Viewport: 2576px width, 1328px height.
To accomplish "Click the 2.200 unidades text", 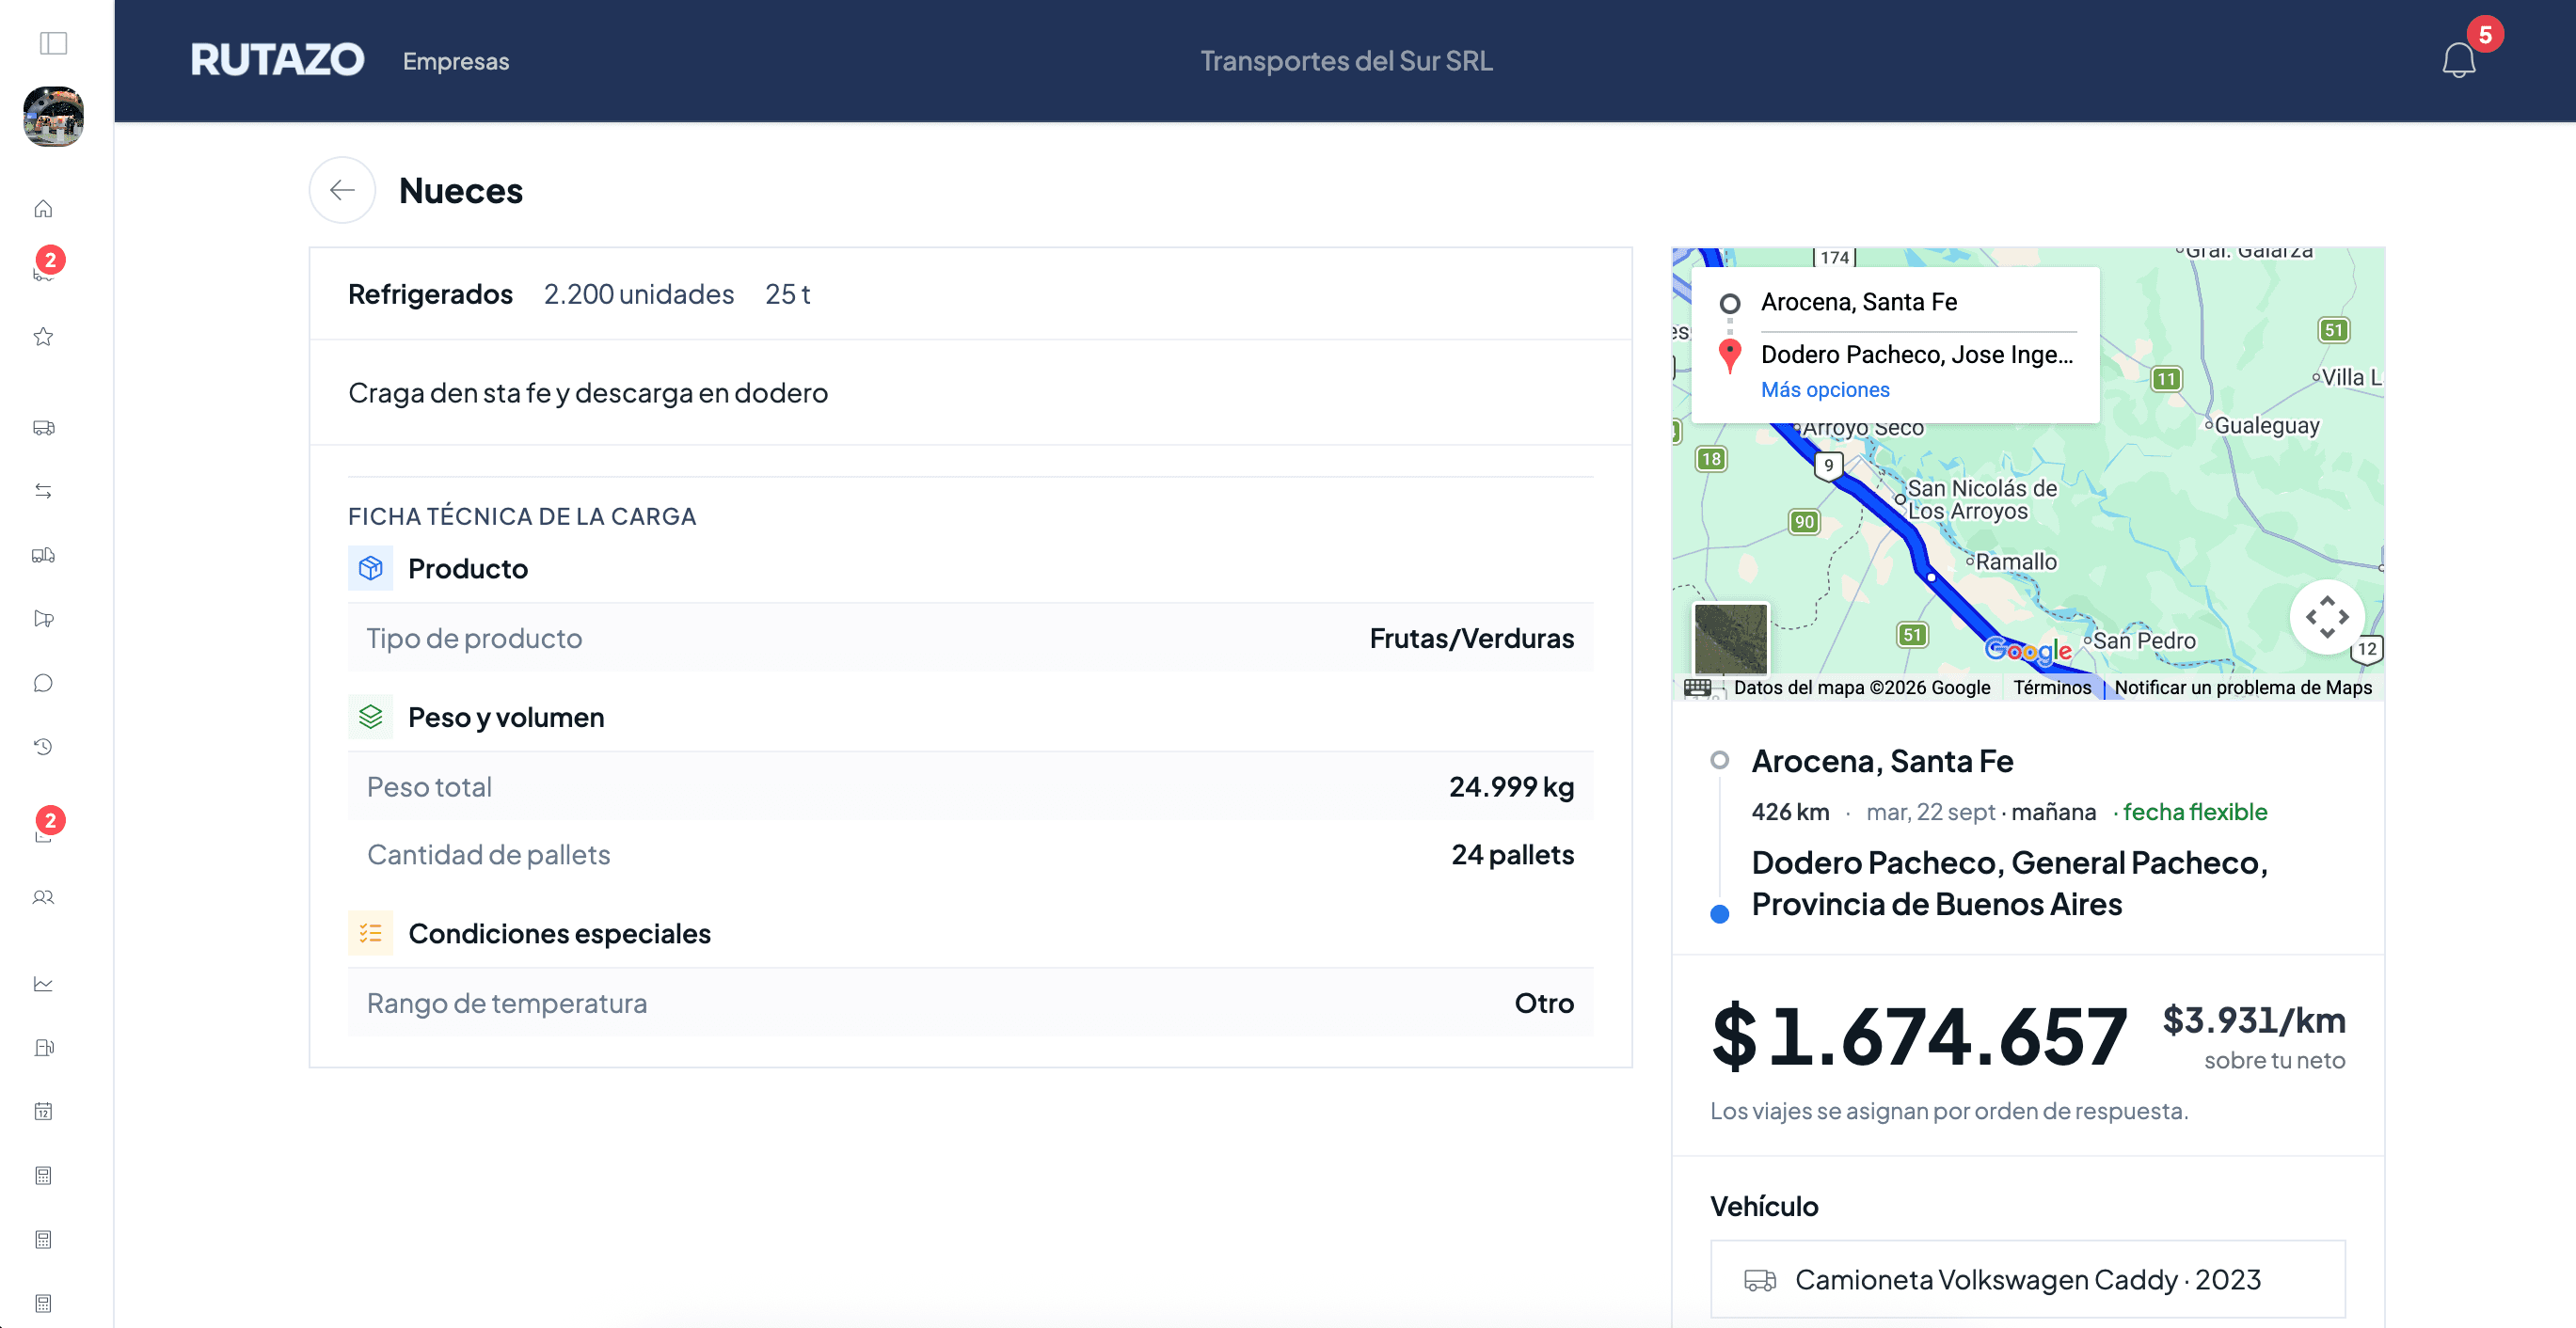I will coord(639,294).
